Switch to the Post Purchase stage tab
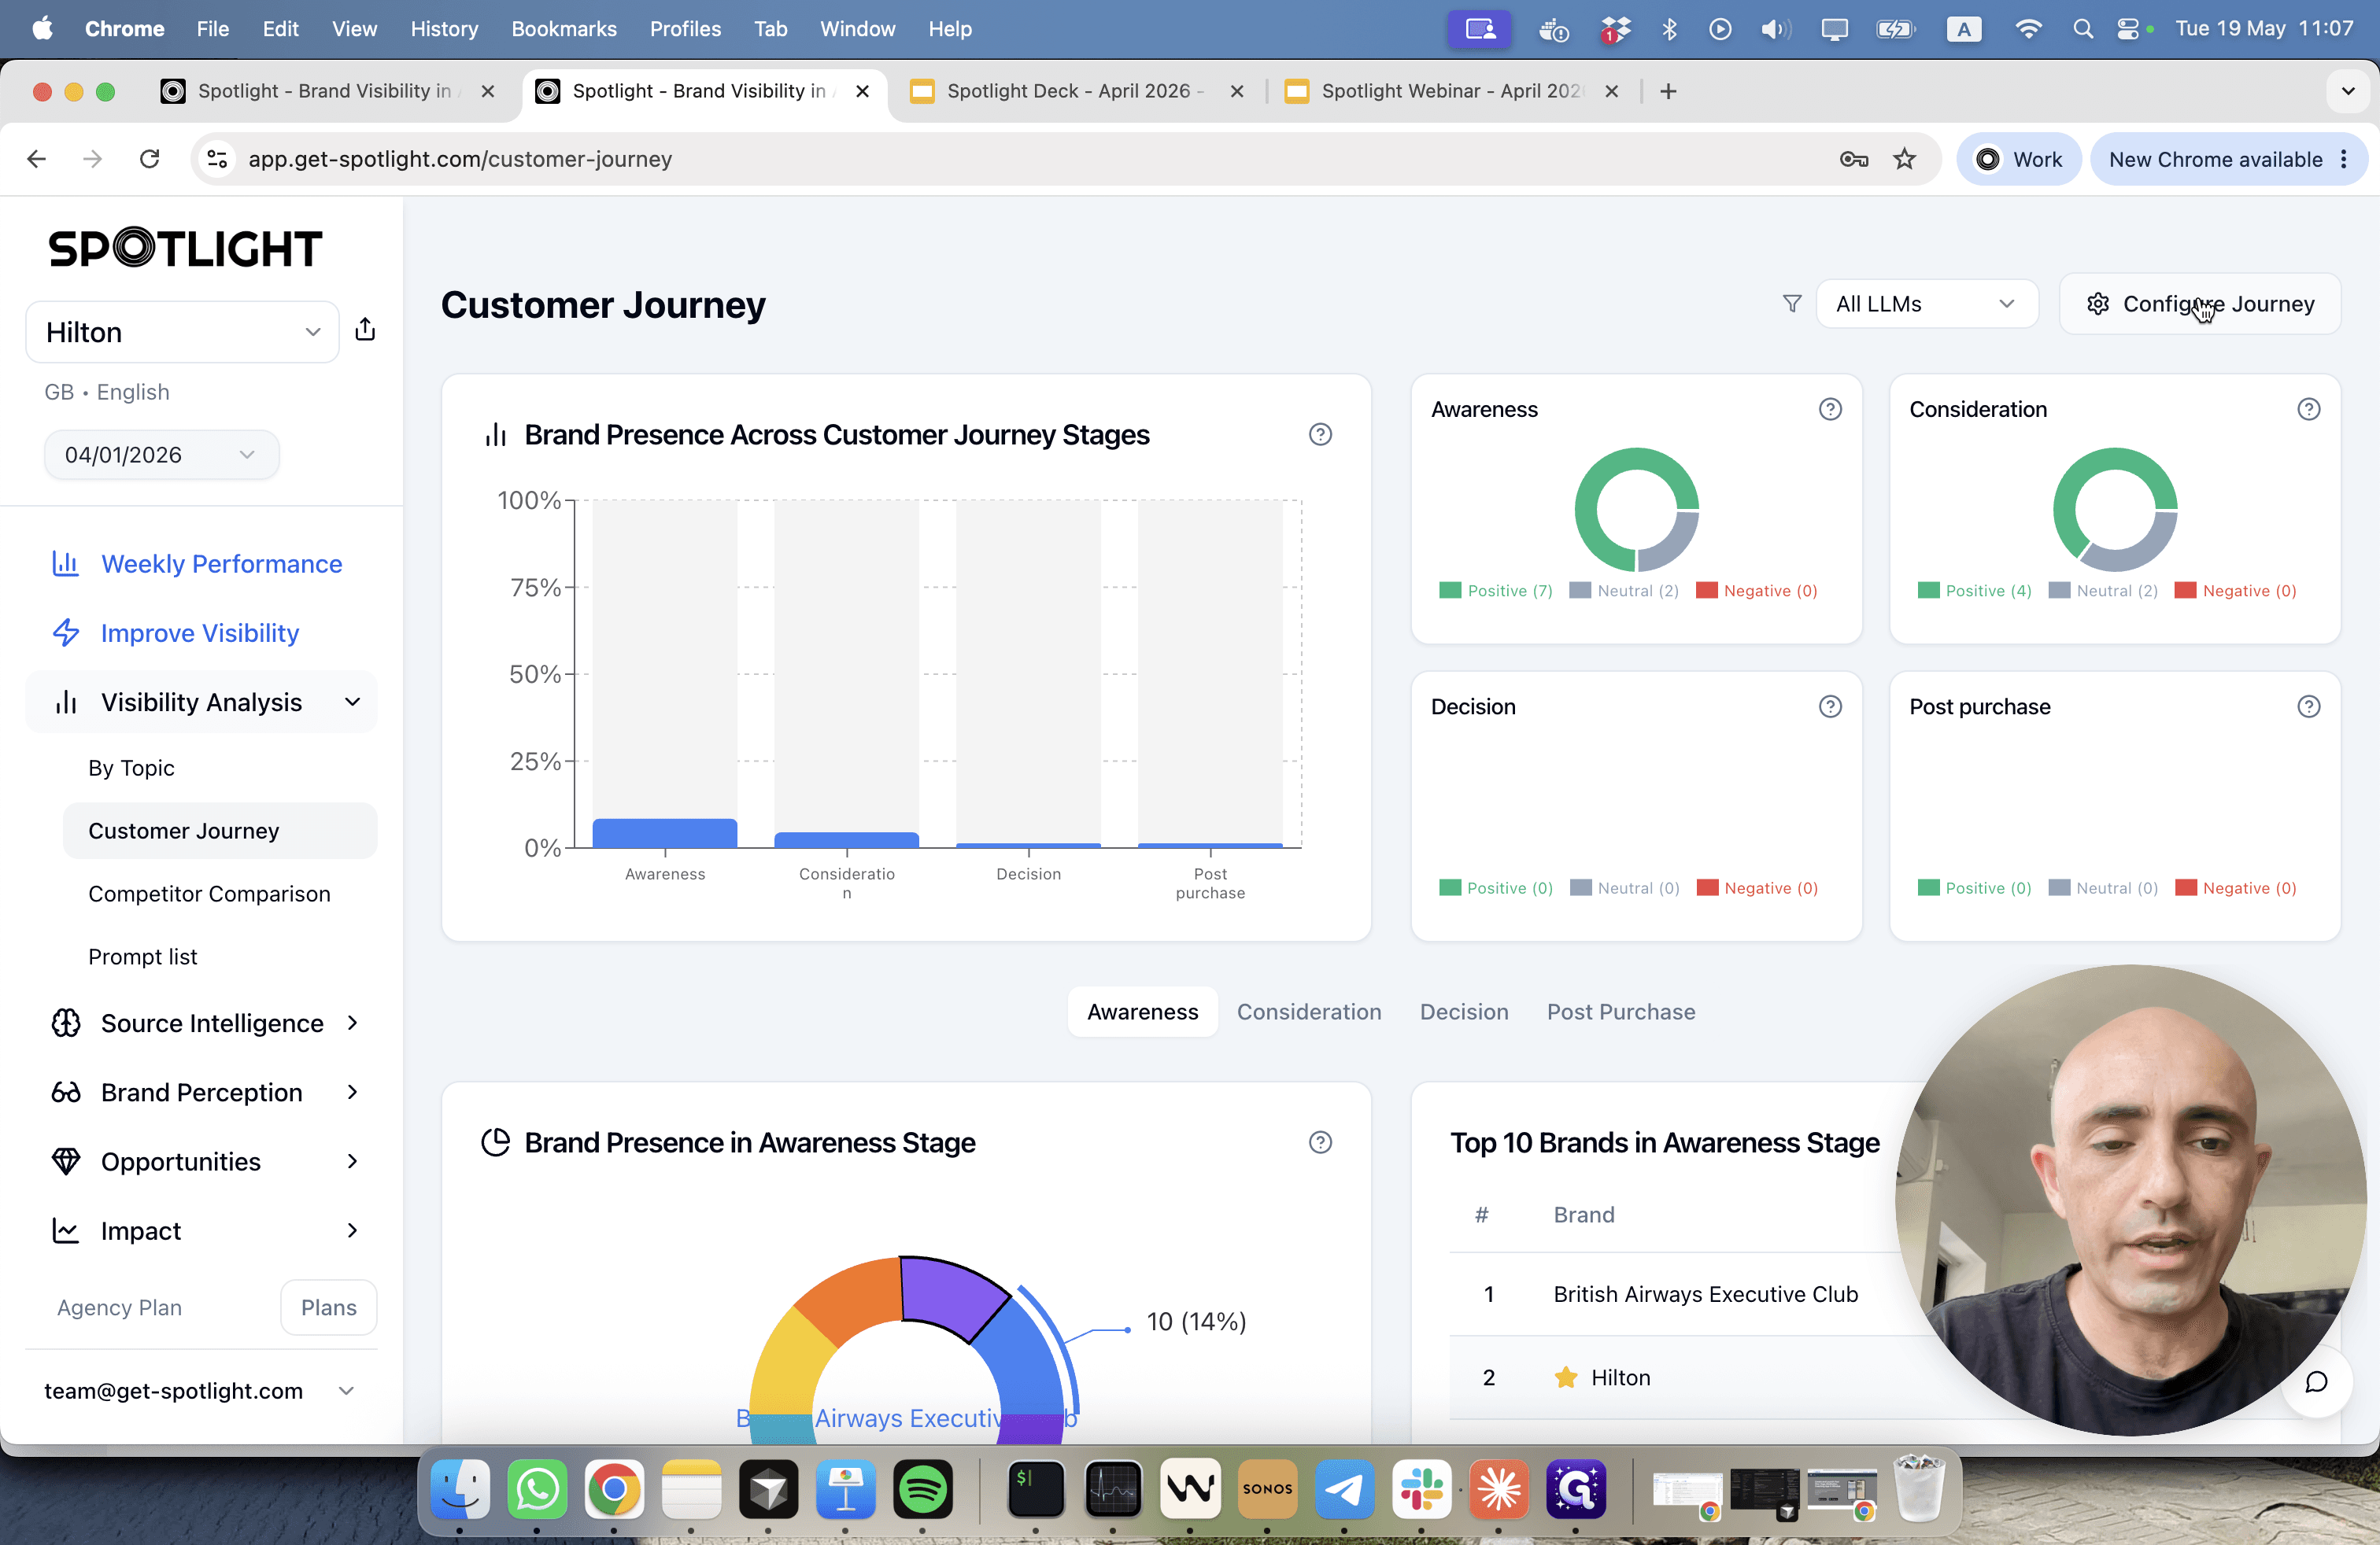 point(1621,1012)
